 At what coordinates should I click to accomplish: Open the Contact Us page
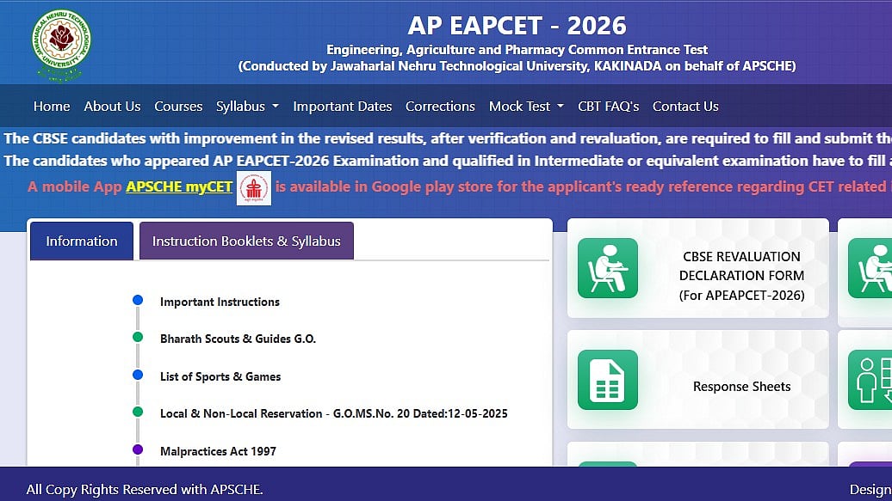[x=685, y=107]
